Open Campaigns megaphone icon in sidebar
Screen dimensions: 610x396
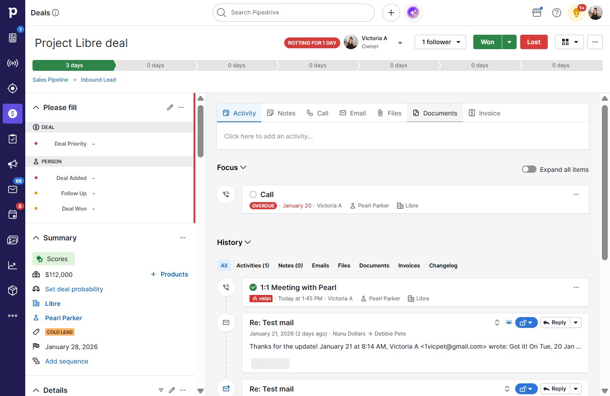coord(13,164)
